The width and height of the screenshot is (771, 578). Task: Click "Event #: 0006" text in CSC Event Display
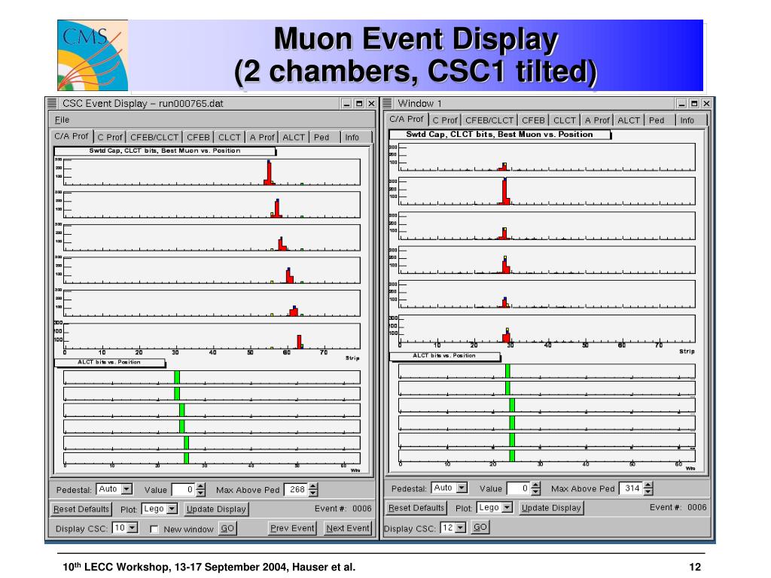click(343, 509)
